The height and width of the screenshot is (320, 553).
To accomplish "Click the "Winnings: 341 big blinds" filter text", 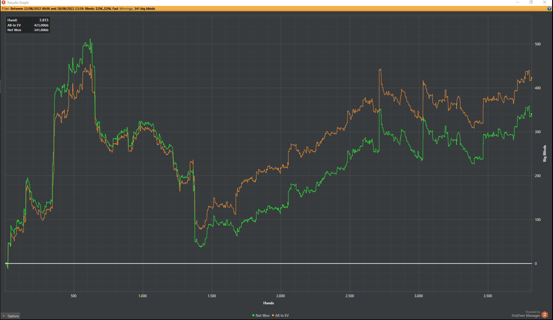I will [x=137, y=9].
